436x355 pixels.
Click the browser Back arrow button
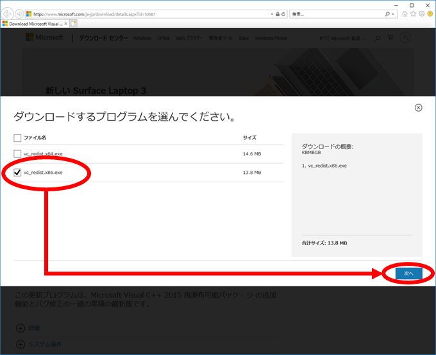point(8,13)
